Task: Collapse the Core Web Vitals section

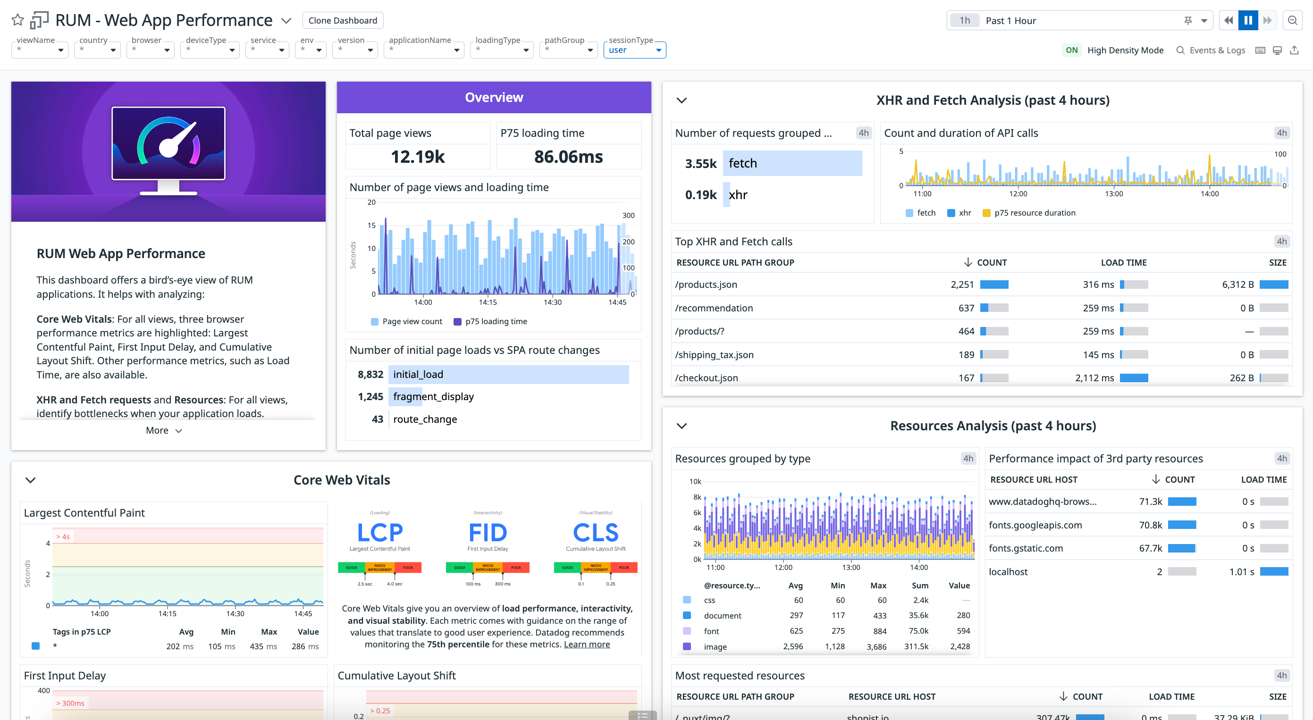Action: pyautogui.click(x=30, y=479)
